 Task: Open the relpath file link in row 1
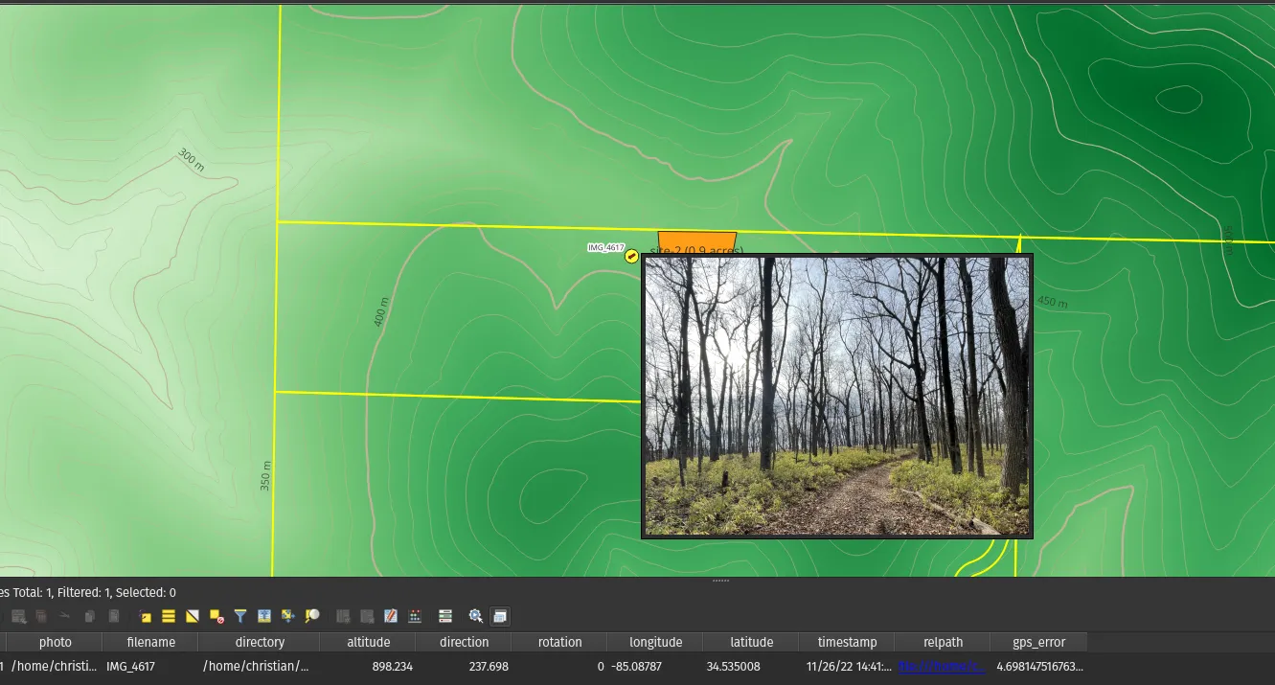coord(941,666)
